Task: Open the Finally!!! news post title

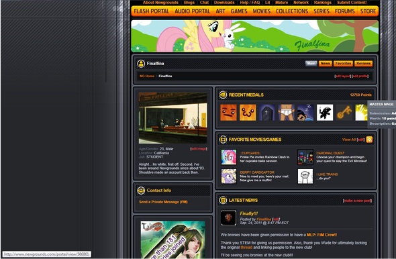Action: pos(249,213)
